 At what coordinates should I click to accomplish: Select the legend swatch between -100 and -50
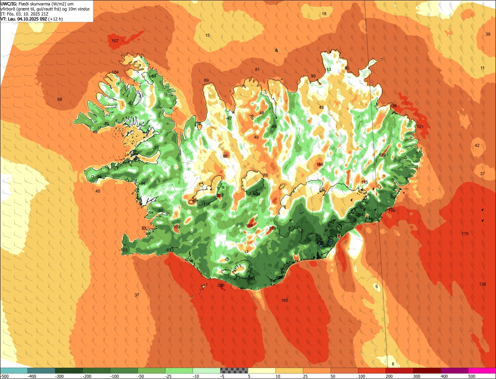click(x=124, y=370)
